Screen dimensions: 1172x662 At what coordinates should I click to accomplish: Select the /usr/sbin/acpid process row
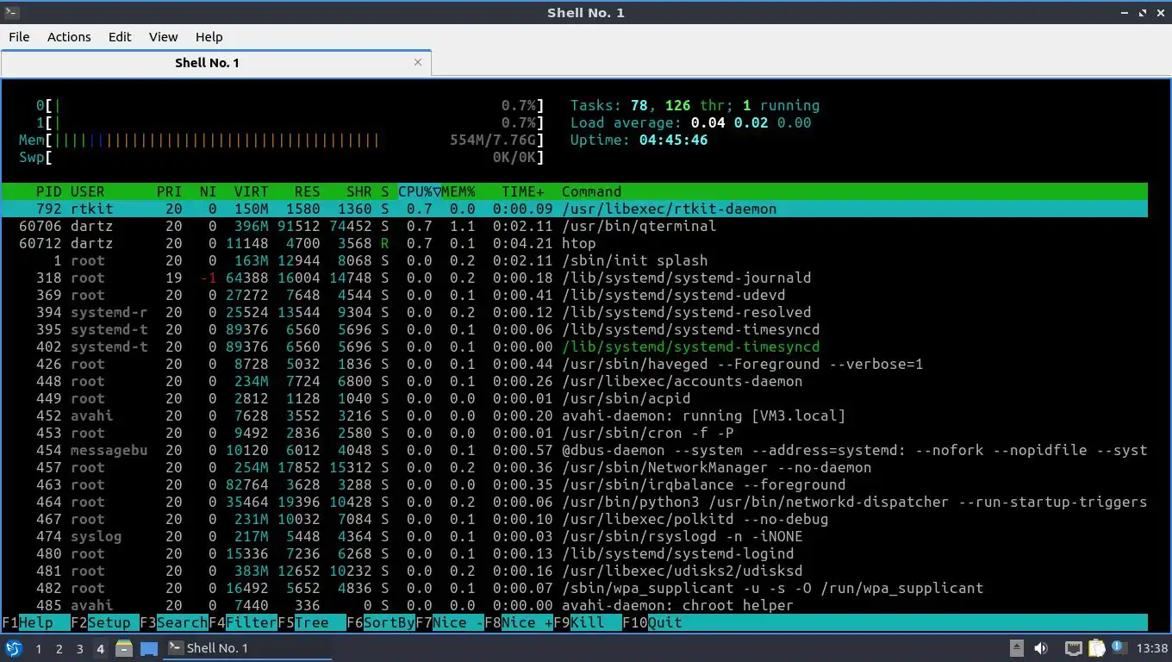coord(575,398)
